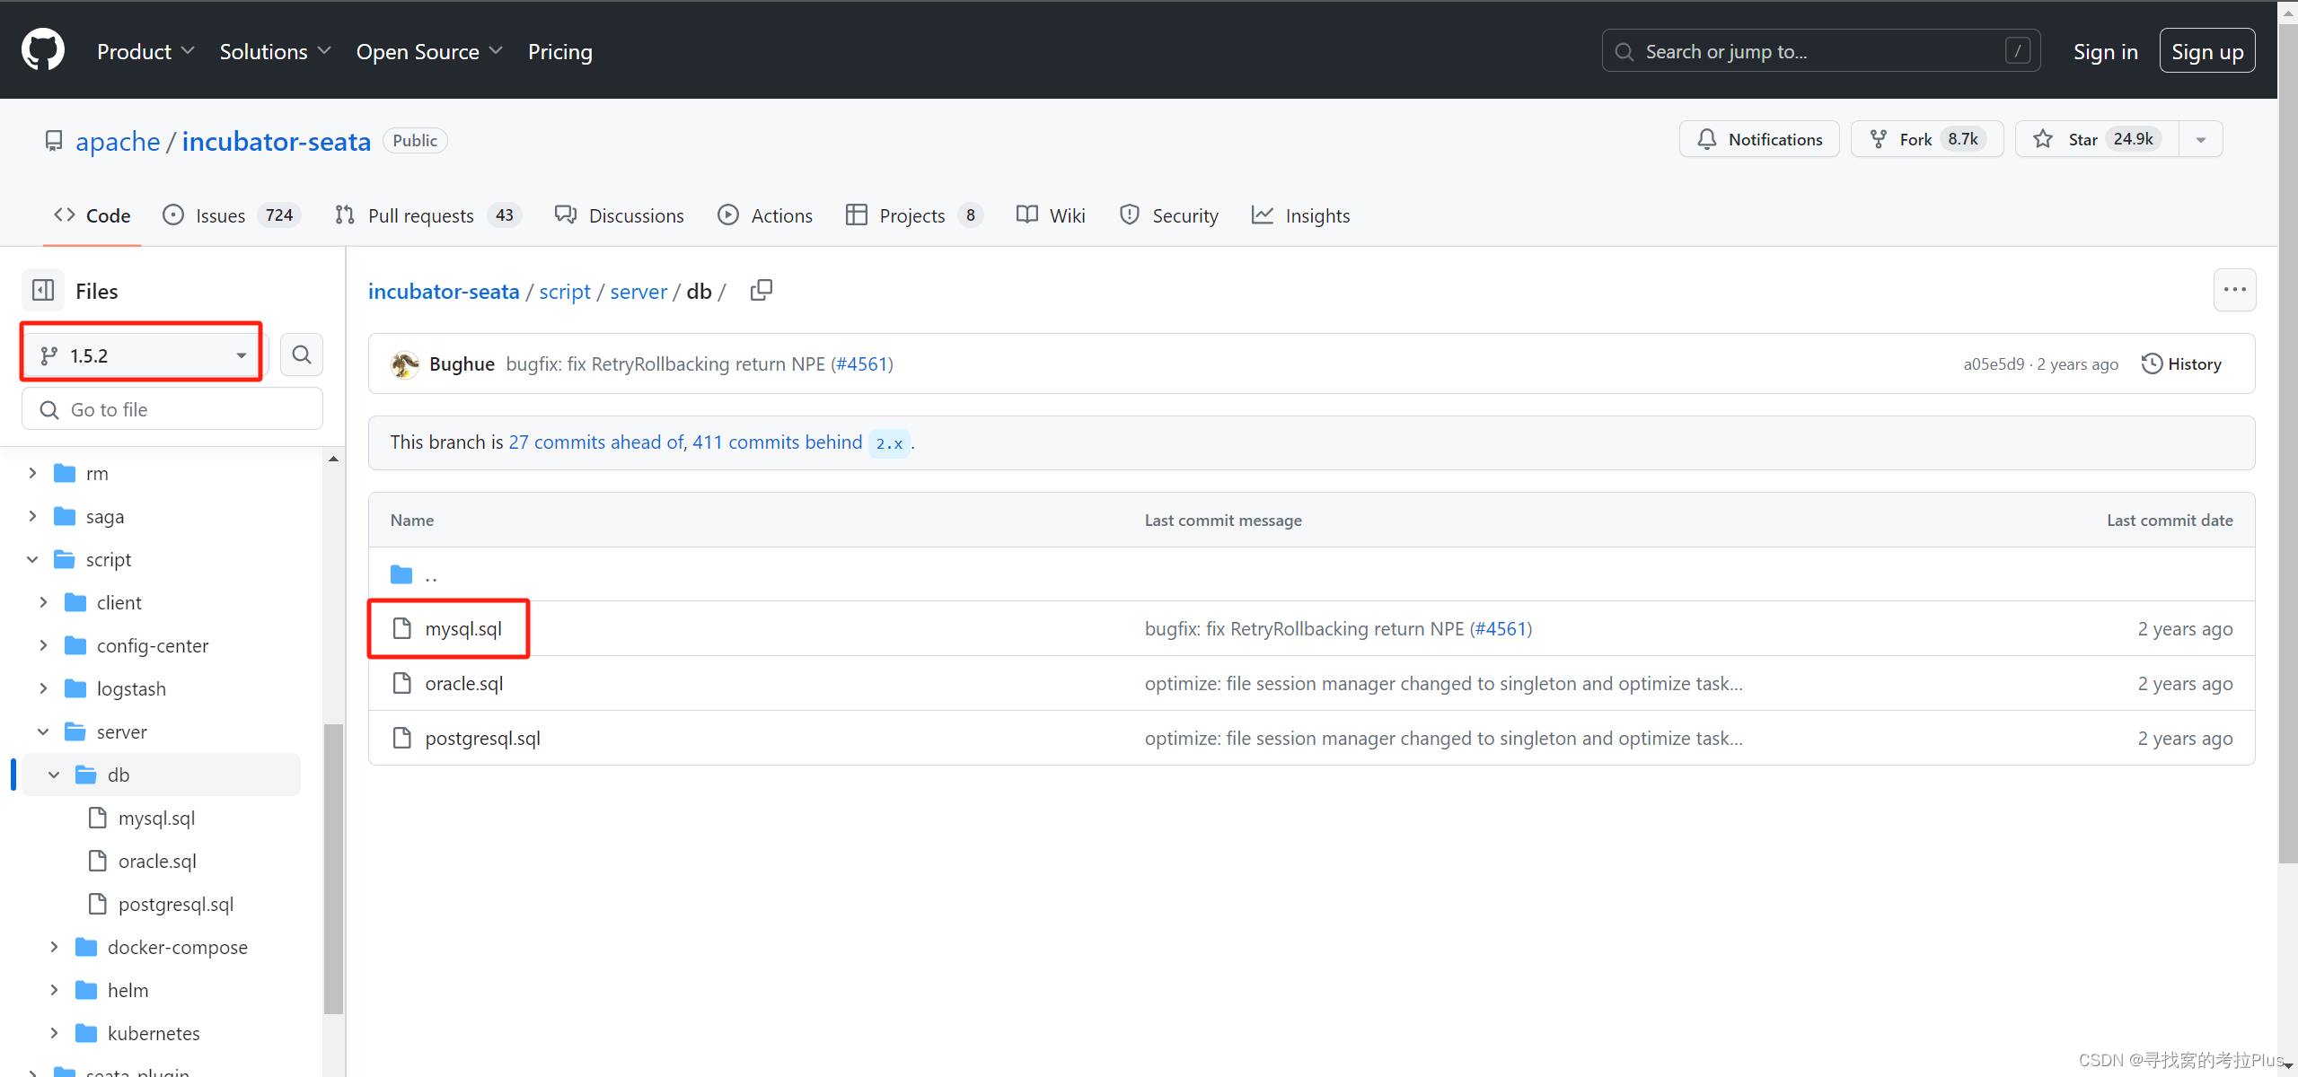Switch to the Actions tab
2298x1077 pixels.
pos(765,215)
